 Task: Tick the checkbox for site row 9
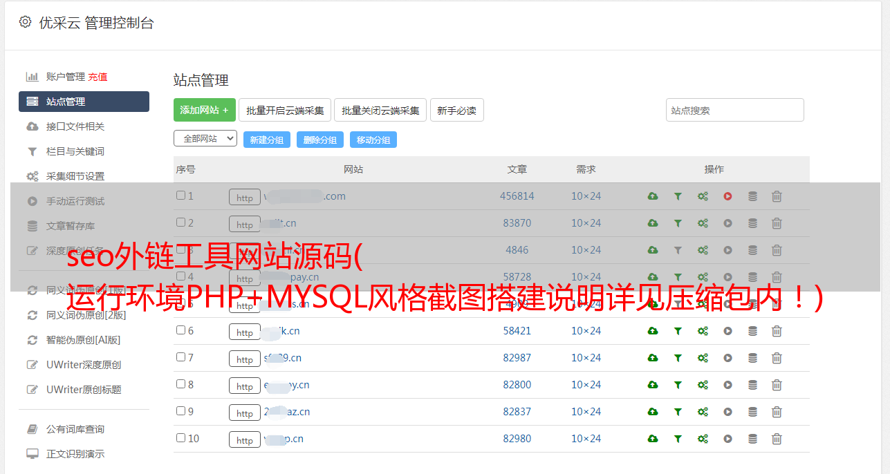(x=180, y=411)
